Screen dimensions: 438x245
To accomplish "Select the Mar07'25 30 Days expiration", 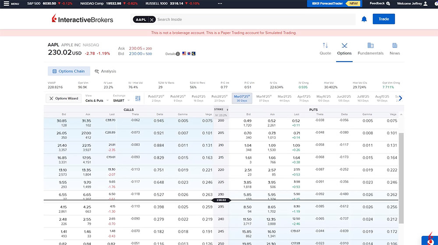I will tap(242, 98).
